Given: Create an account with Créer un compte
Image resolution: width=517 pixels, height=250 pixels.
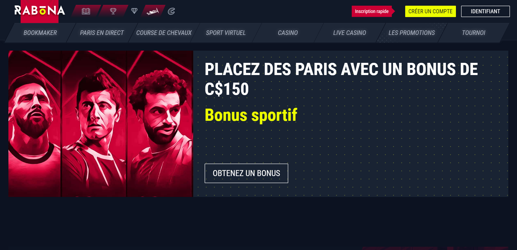Looking at the screenshot, I should 430,11.
